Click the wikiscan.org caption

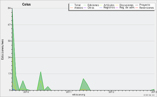pyautogui.click(x=78, y=95)
